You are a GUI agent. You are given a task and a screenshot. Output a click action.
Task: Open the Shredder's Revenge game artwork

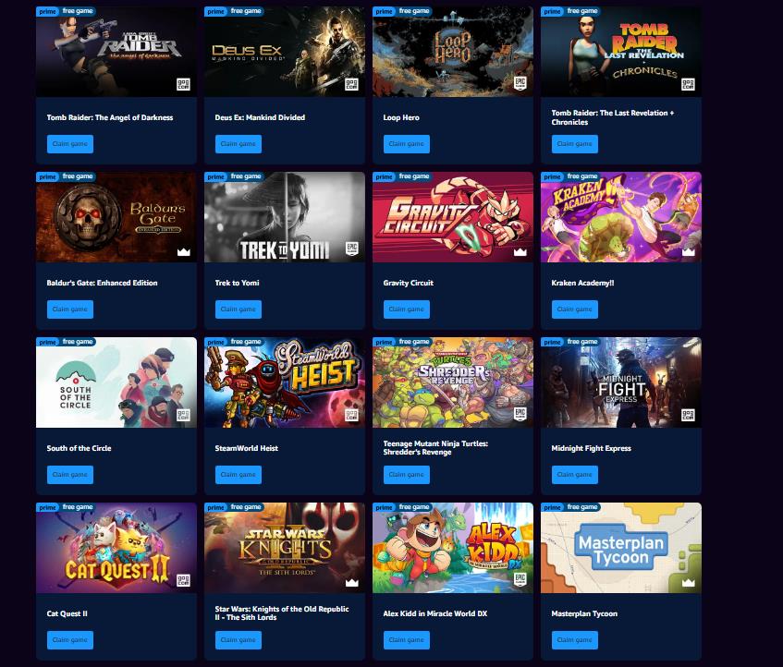pyautogui.click(x=453, y=382)
